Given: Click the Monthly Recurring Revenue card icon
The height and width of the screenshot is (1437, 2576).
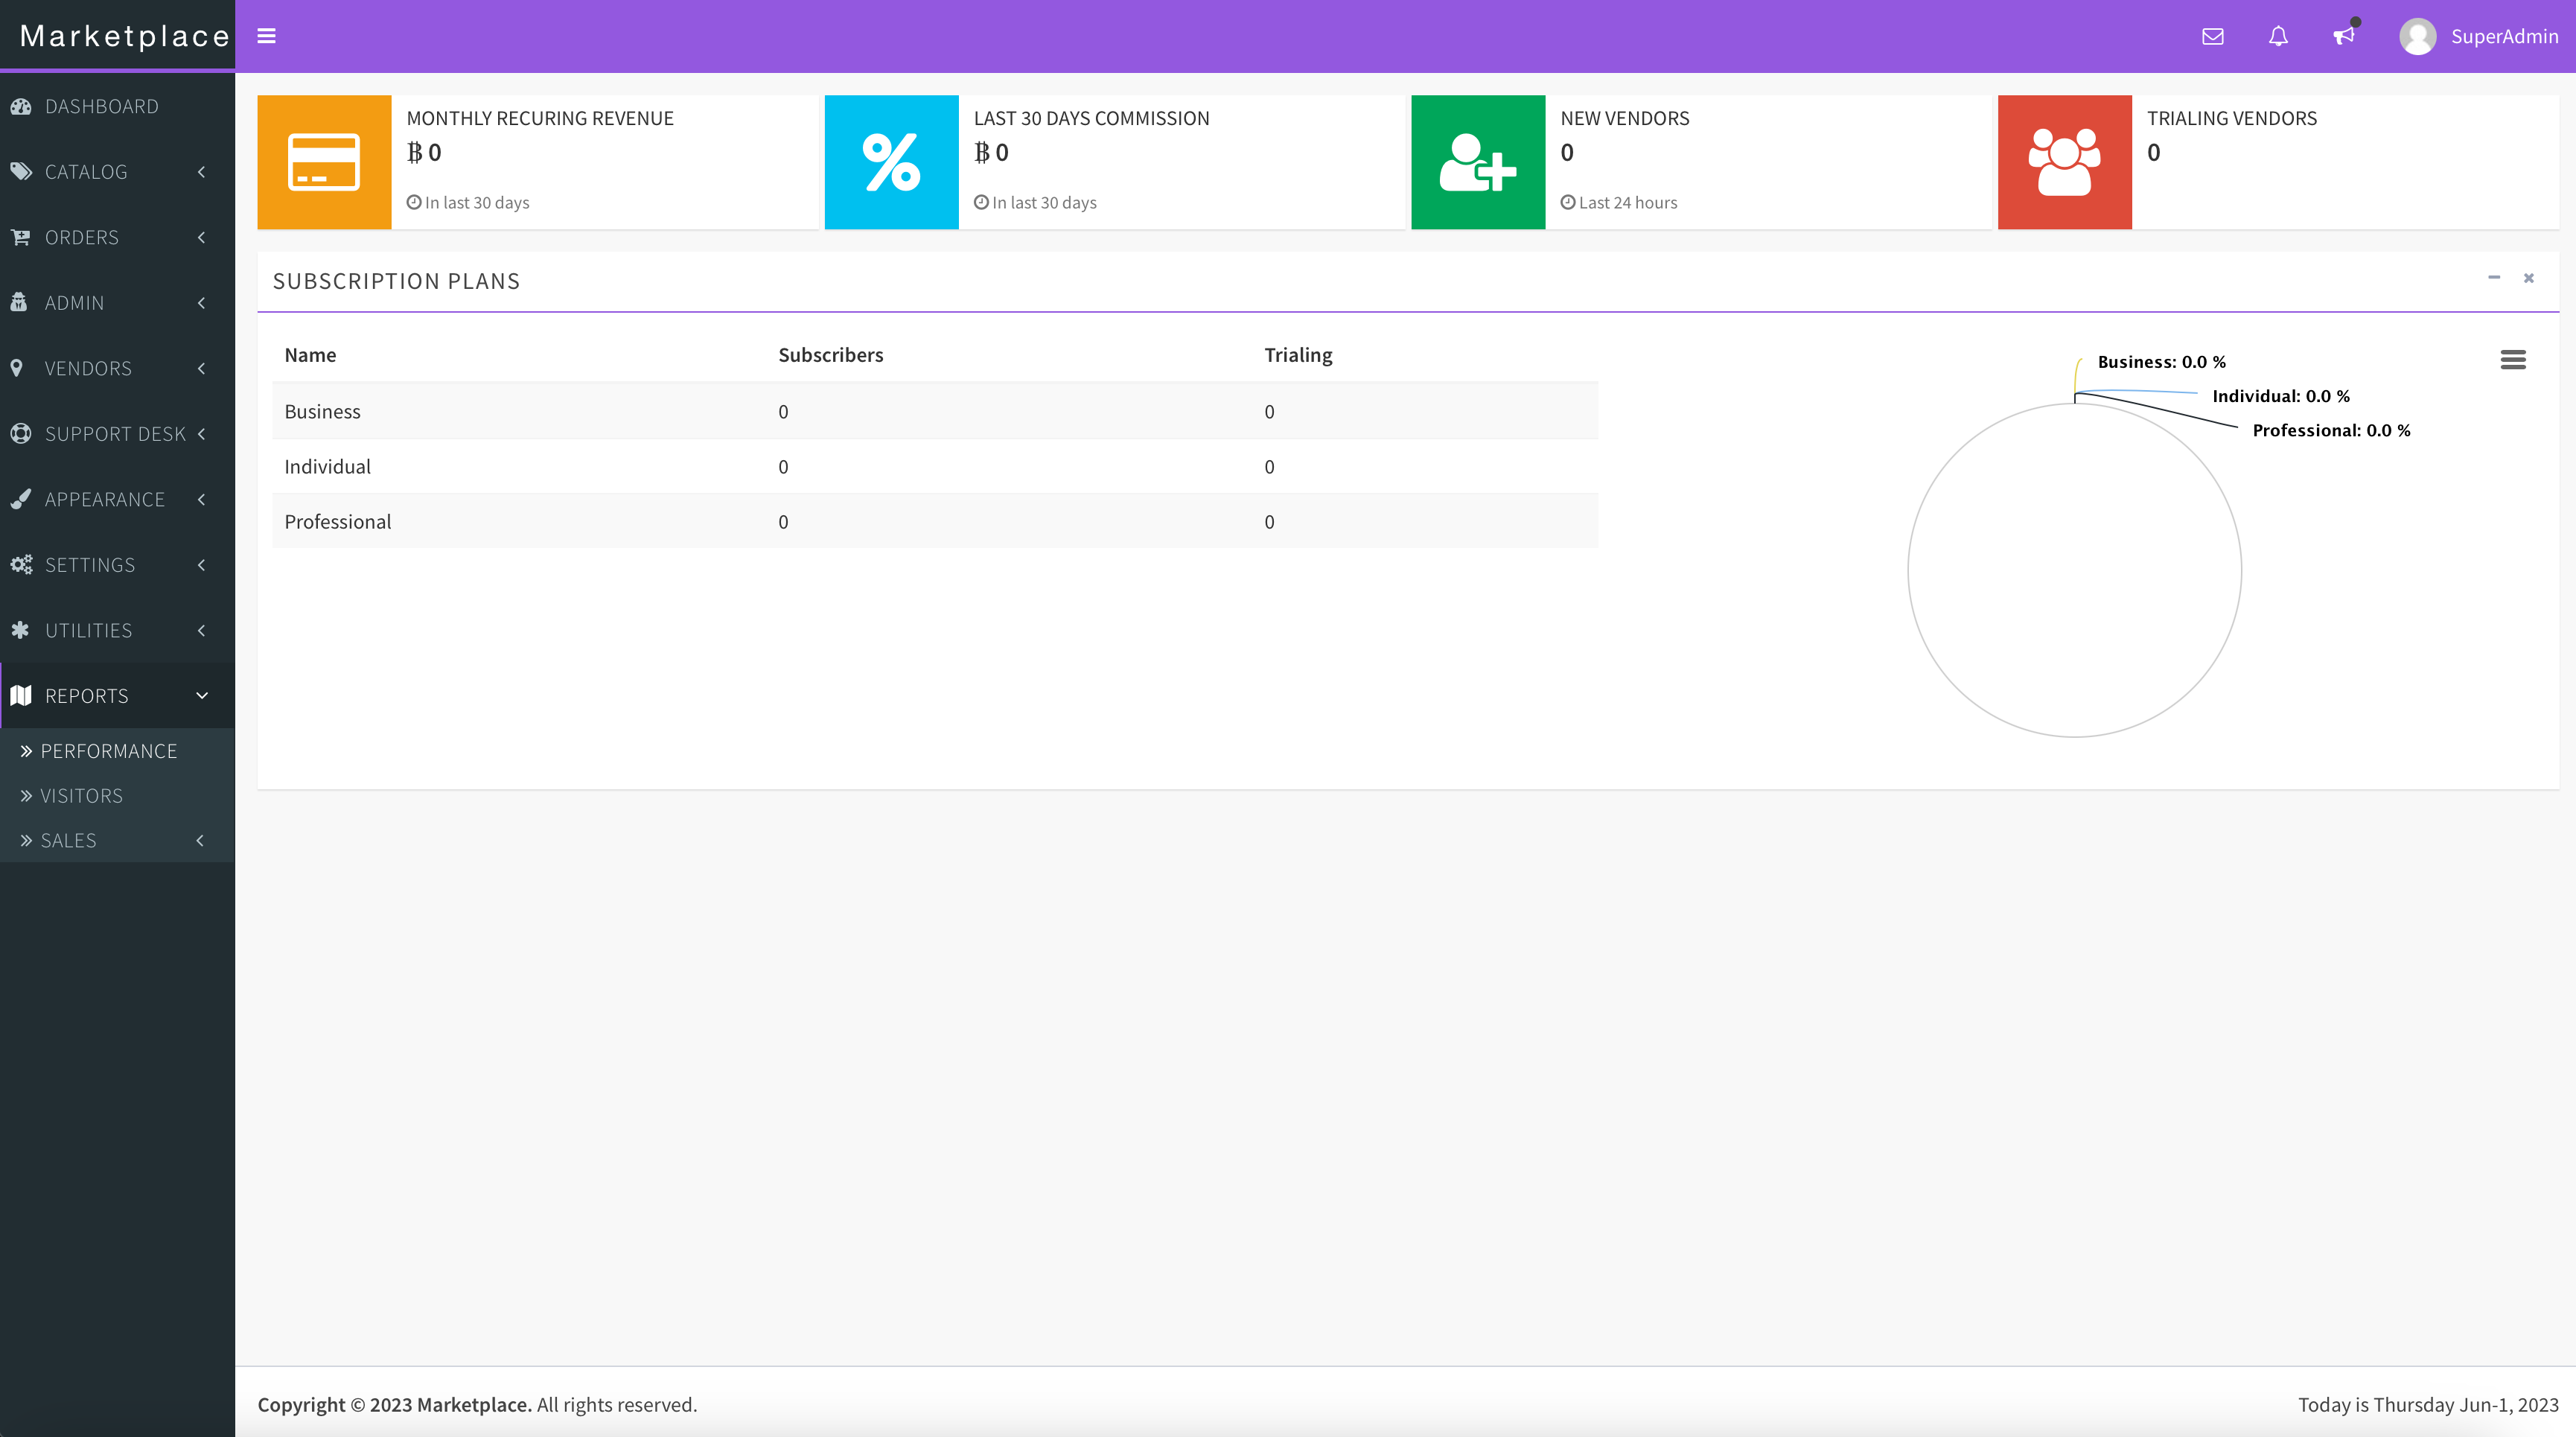Looking at the screenshot, I should 324,161.
